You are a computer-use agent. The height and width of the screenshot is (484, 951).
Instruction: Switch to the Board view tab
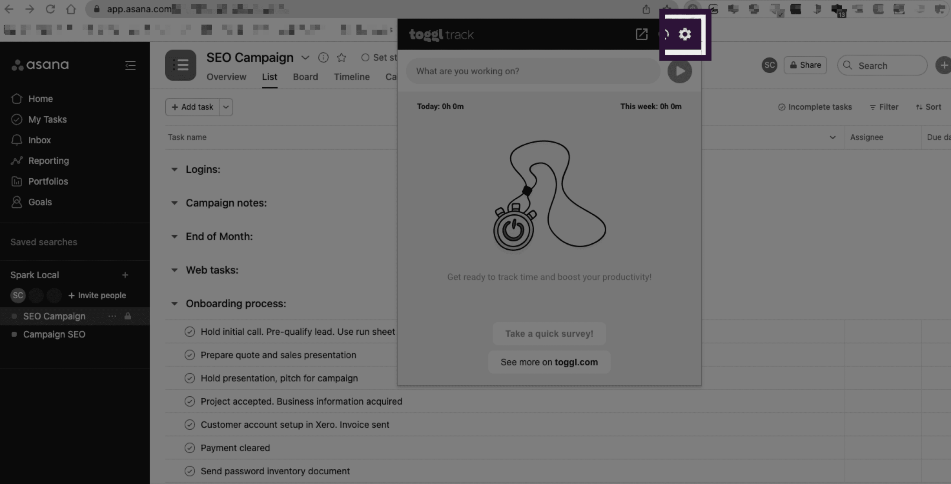coord(305,77)
